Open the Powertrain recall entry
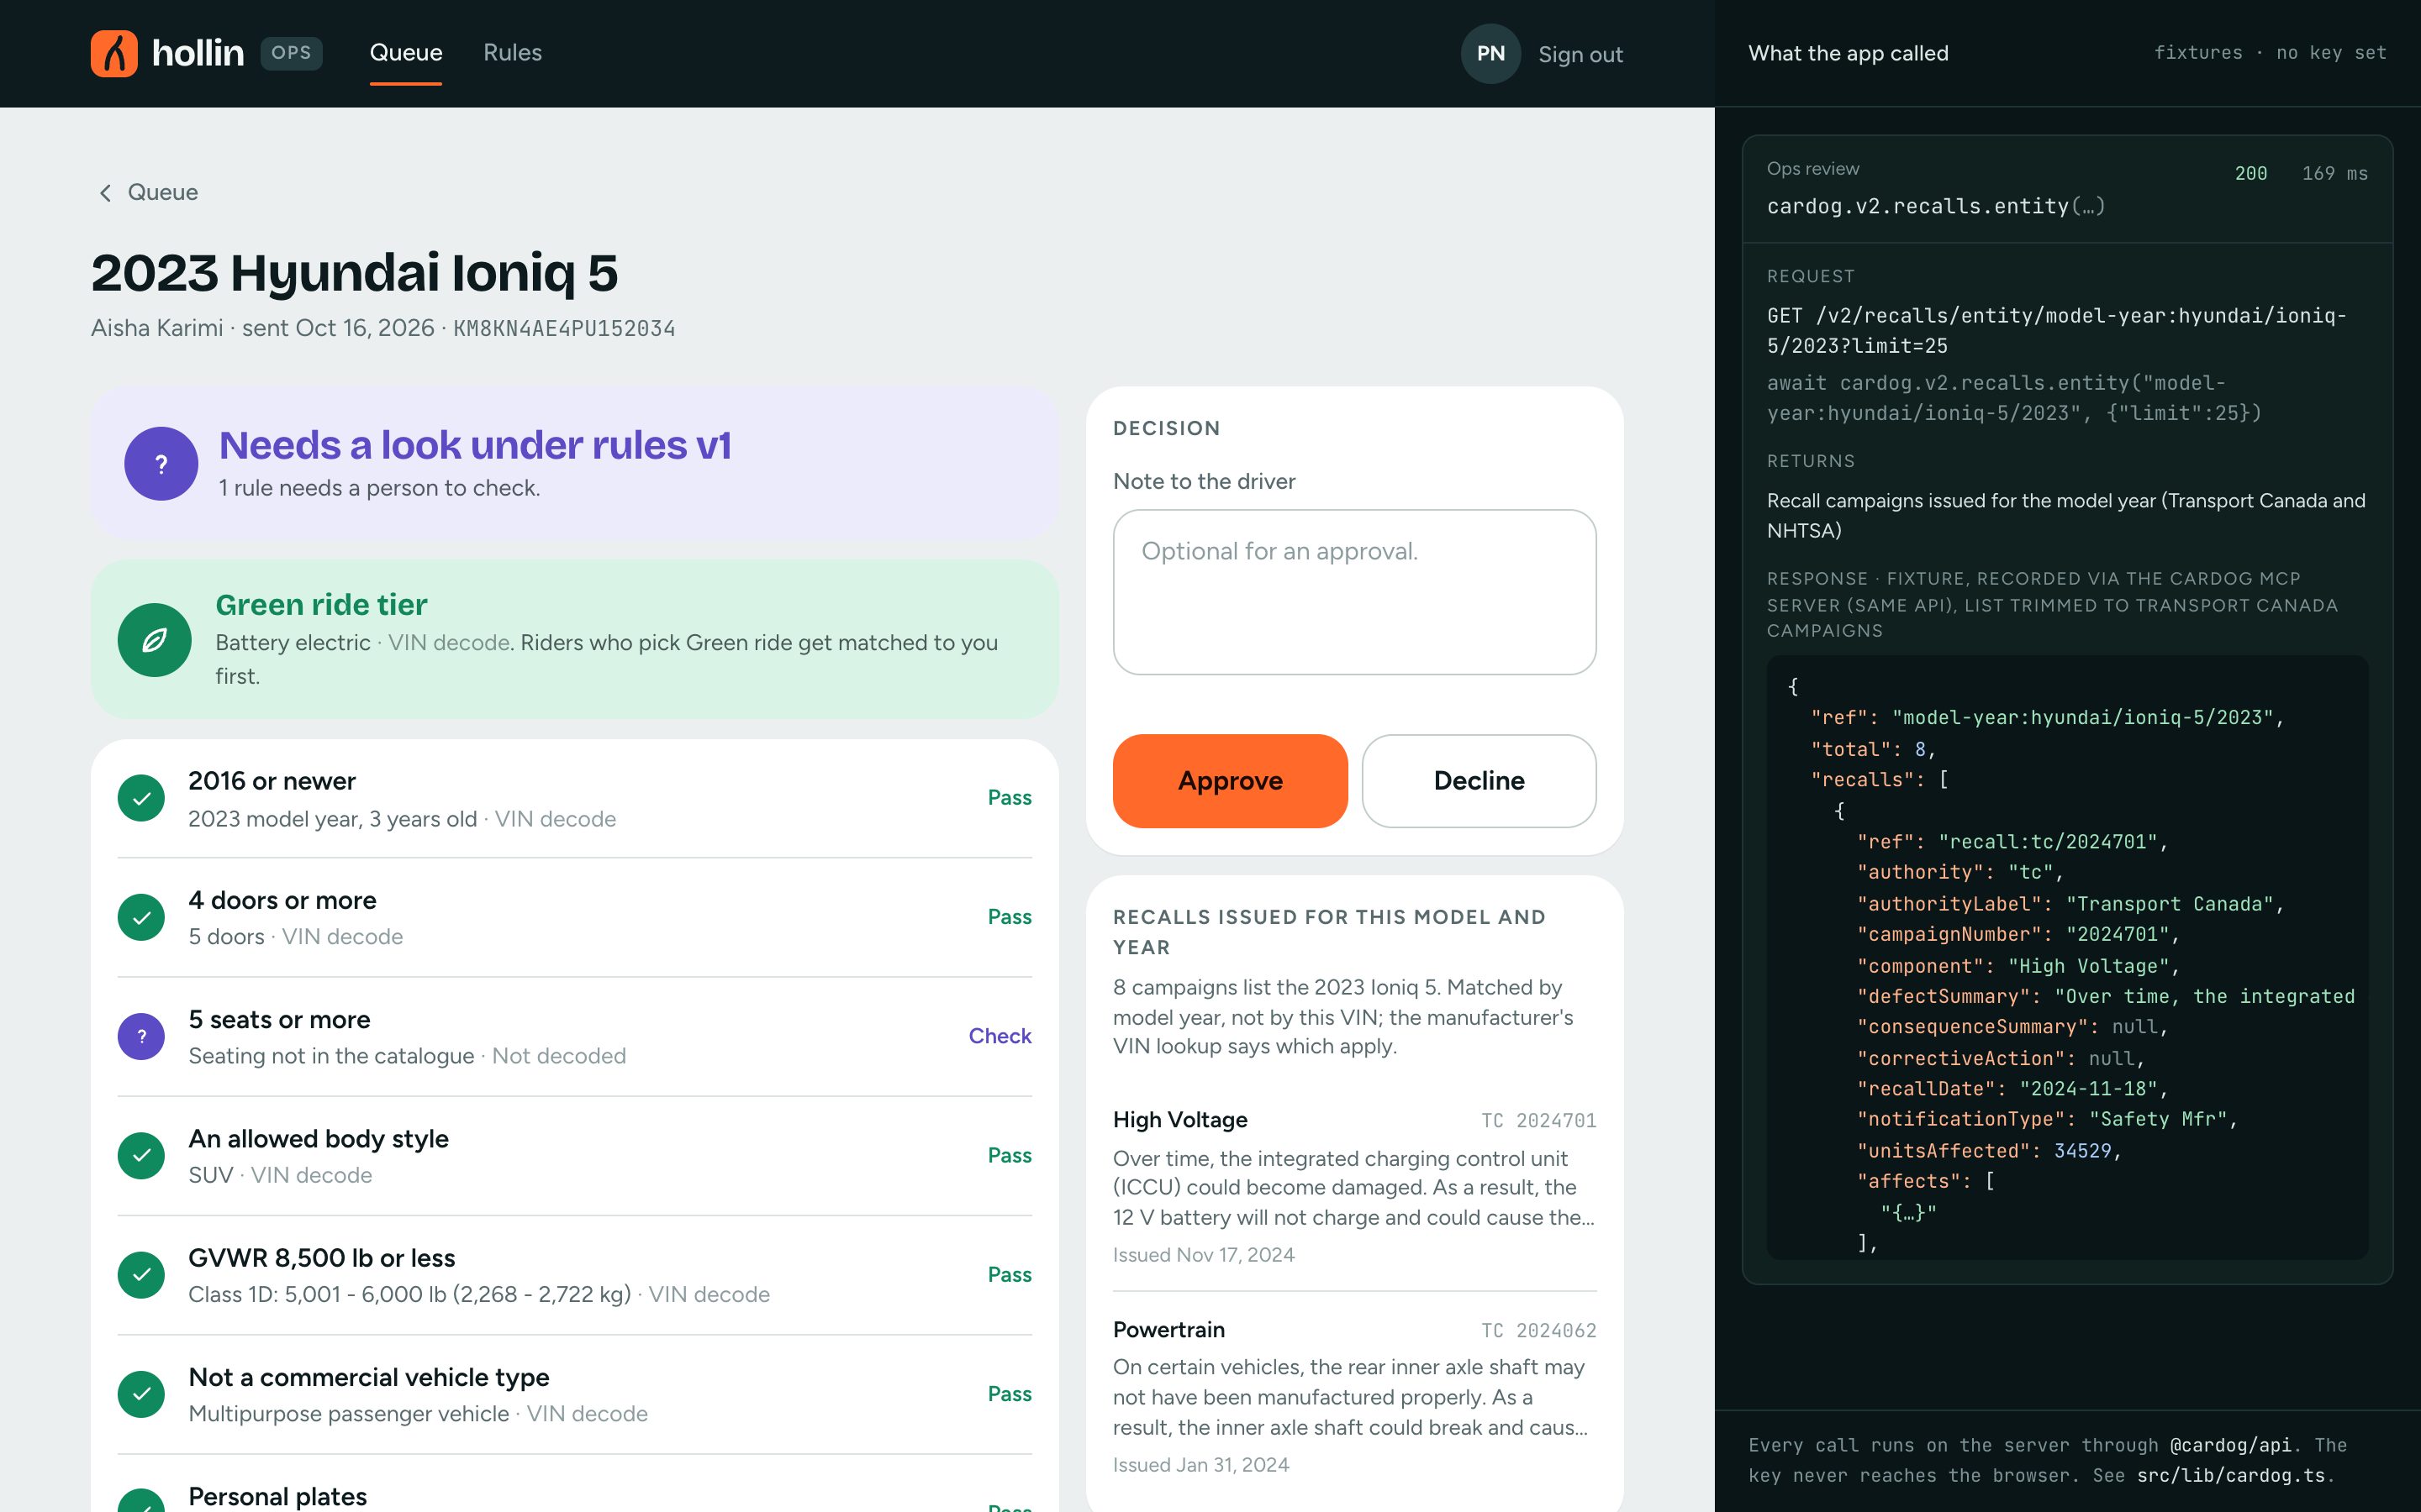The width and height of the screenshot is (2421, 1512). [1354, 1396]
